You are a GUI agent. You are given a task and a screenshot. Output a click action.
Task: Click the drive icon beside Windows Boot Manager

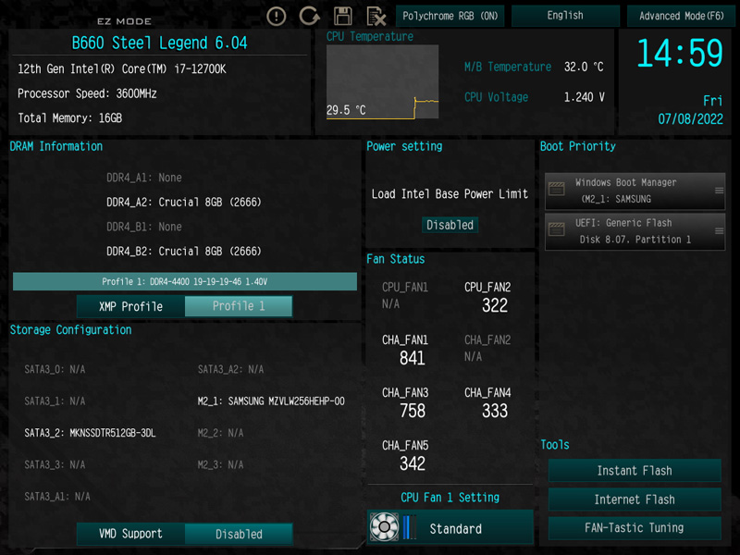[x=557, y=189]
